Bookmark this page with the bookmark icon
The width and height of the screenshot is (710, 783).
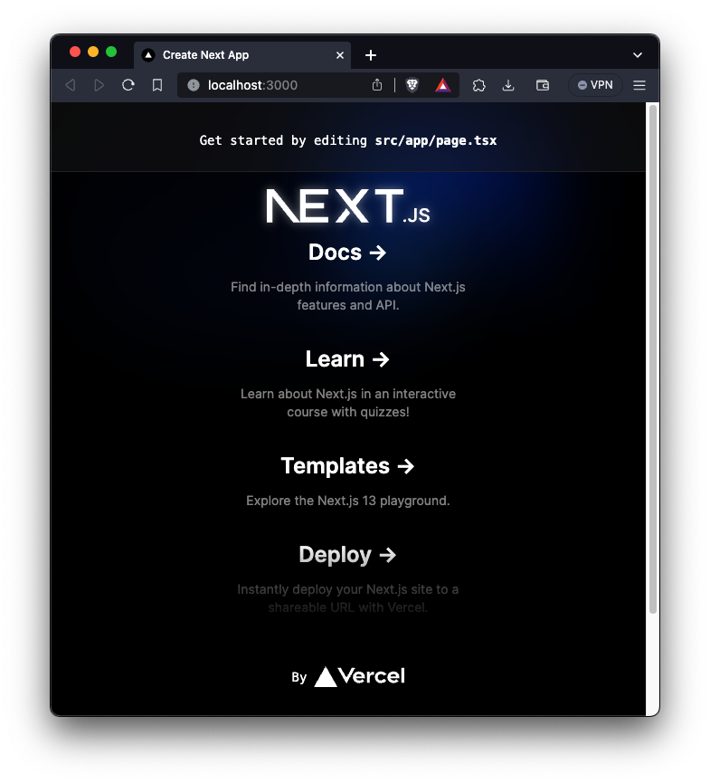tap(157, 85)
